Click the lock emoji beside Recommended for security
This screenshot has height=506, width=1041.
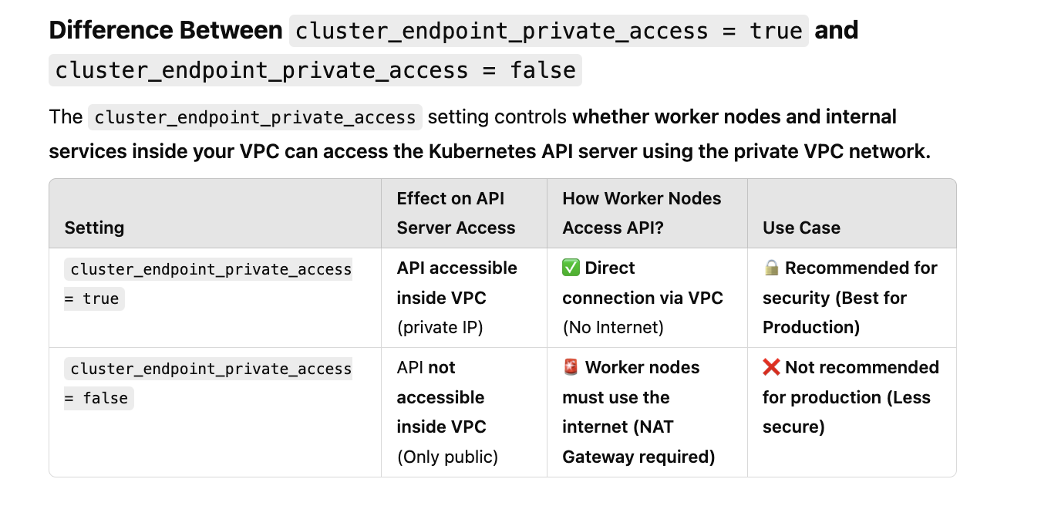771,268
